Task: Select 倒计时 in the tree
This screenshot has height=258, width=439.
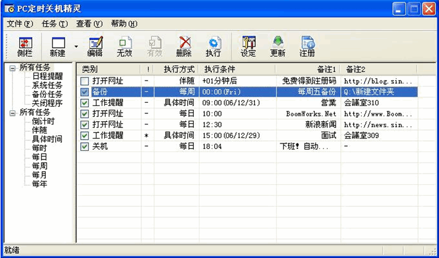Action: tap(43, 121)
